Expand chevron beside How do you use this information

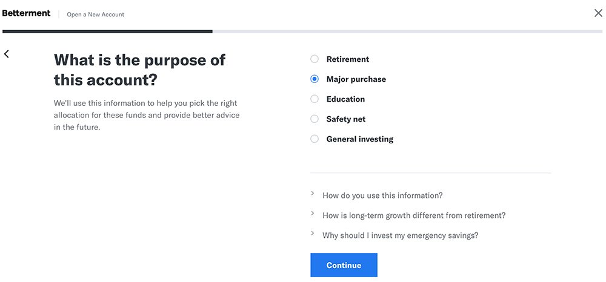tap(313, 193)
